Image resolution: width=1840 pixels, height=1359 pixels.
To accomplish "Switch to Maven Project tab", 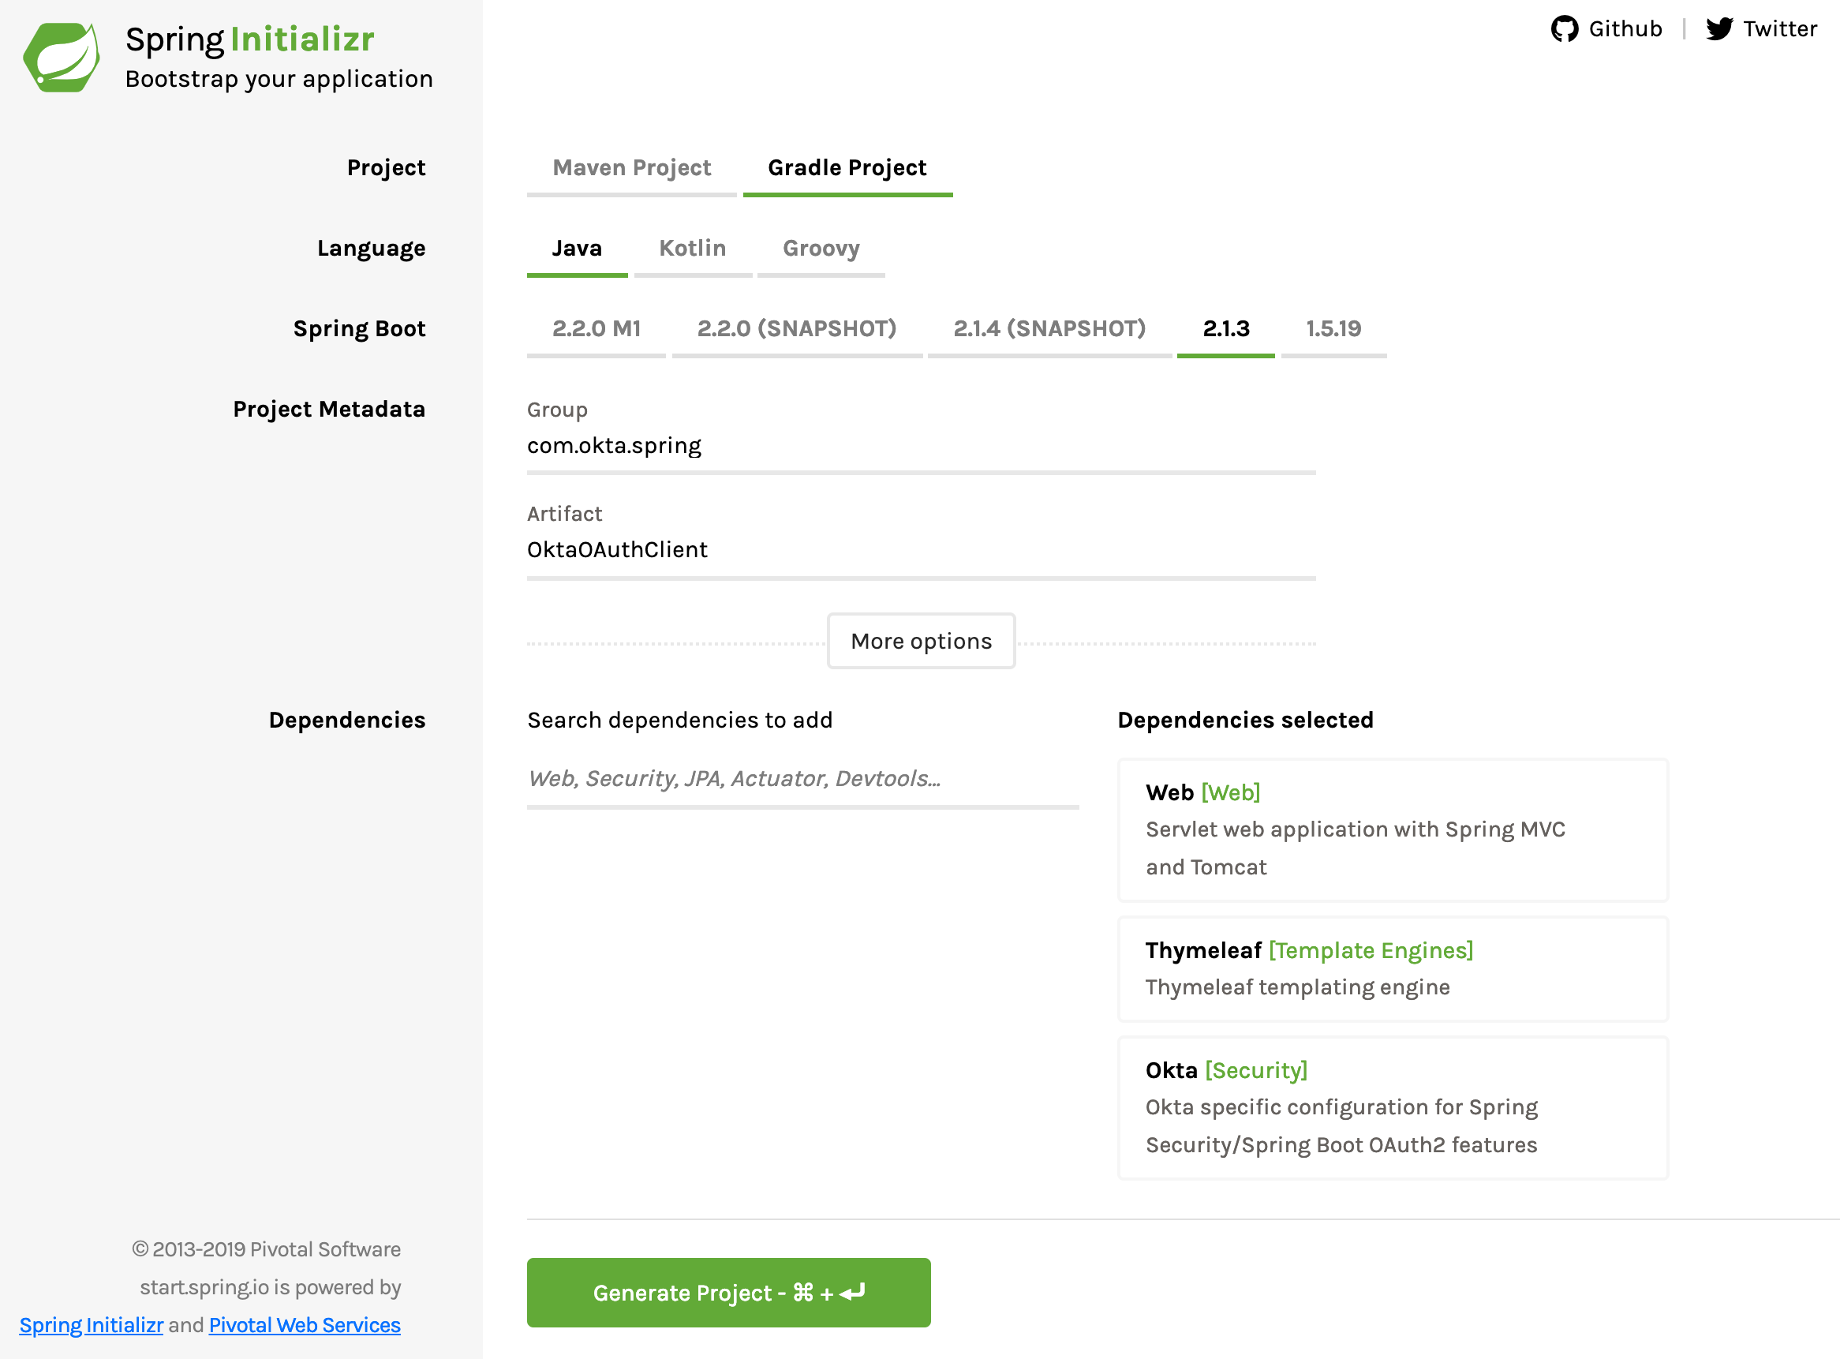I will 630,167.
